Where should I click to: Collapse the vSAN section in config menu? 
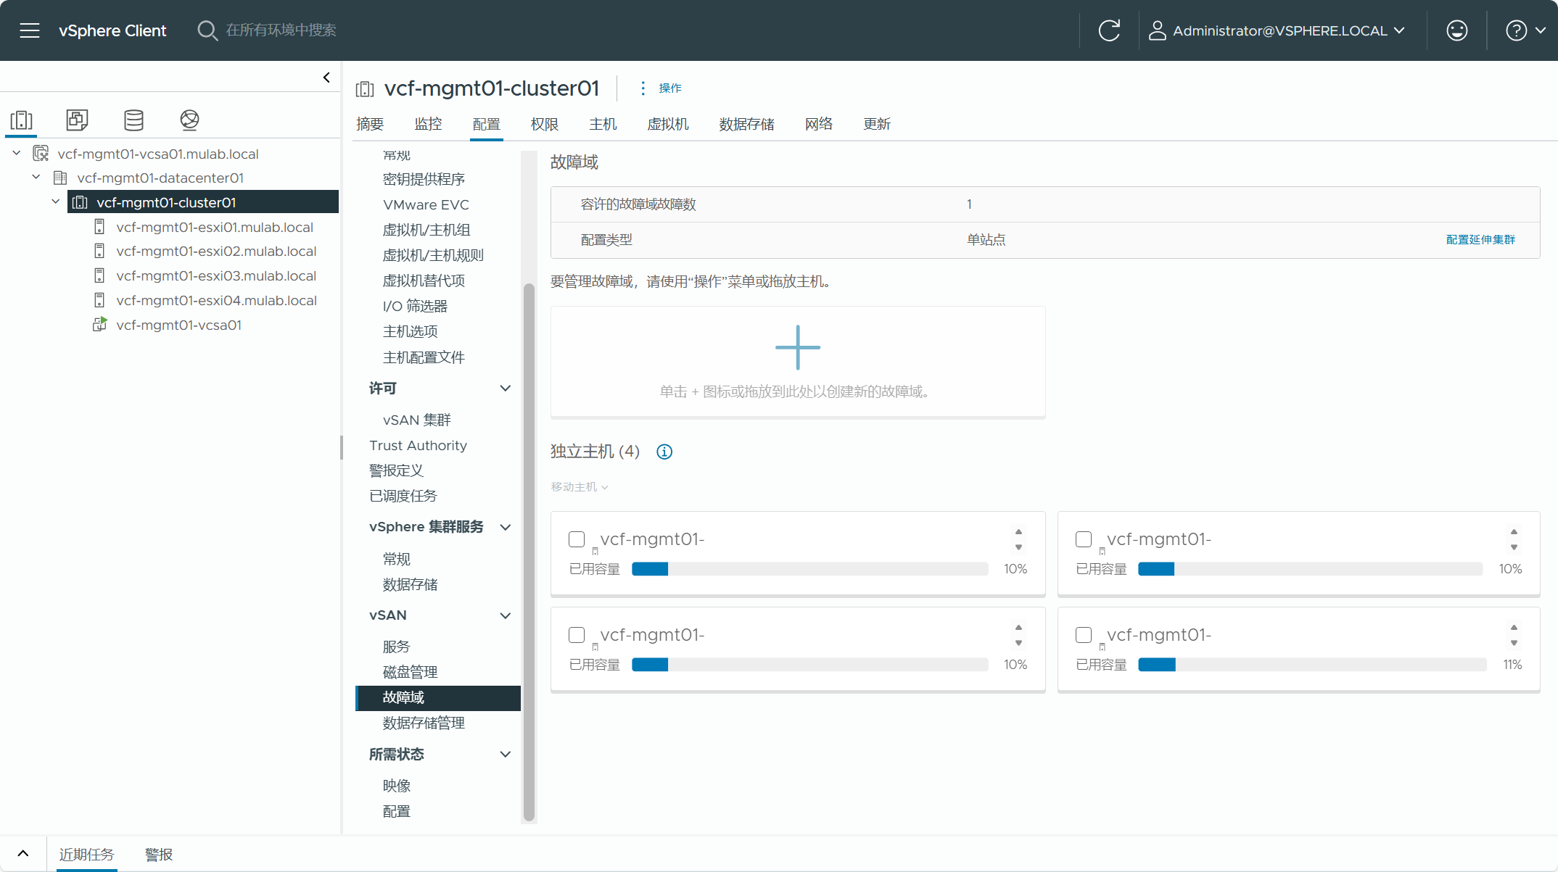click(x=506, y=615)
